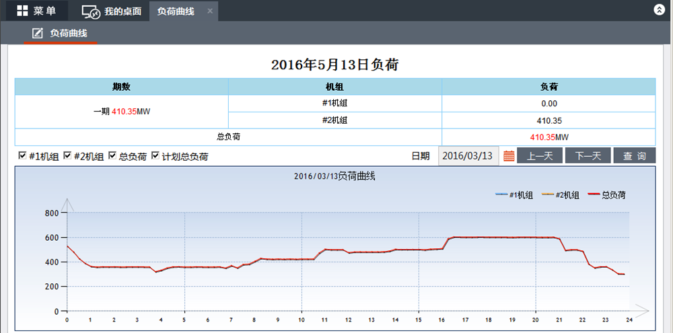Click the #2机组 orange legend marker
Screen dimensions: 673x333
[547, 194]
